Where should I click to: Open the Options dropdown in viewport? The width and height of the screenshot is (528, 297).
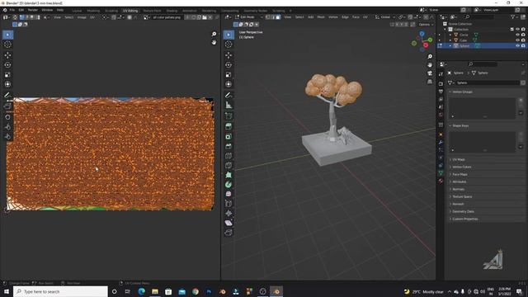pyautogui.click(x=426, y=25)
